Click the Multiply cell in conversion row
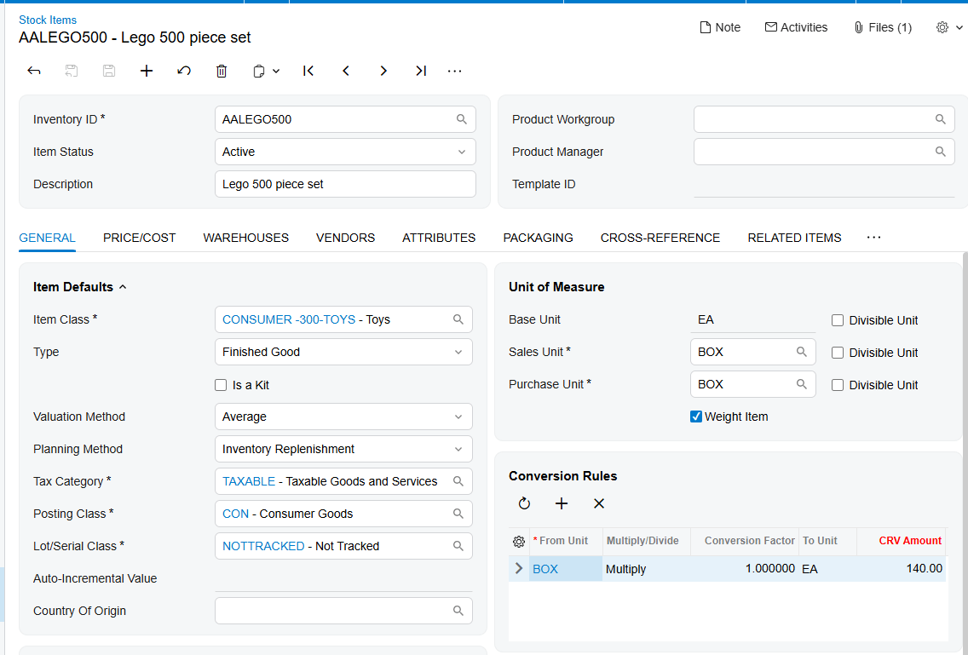The width and height of the screenshot is (968, 655). [x=647, y=569]
